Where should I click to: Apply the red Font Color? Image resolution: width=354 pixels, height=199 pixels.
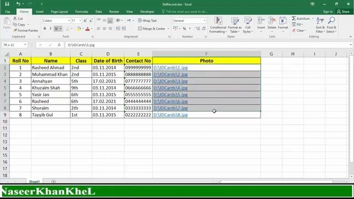point(87,29)
